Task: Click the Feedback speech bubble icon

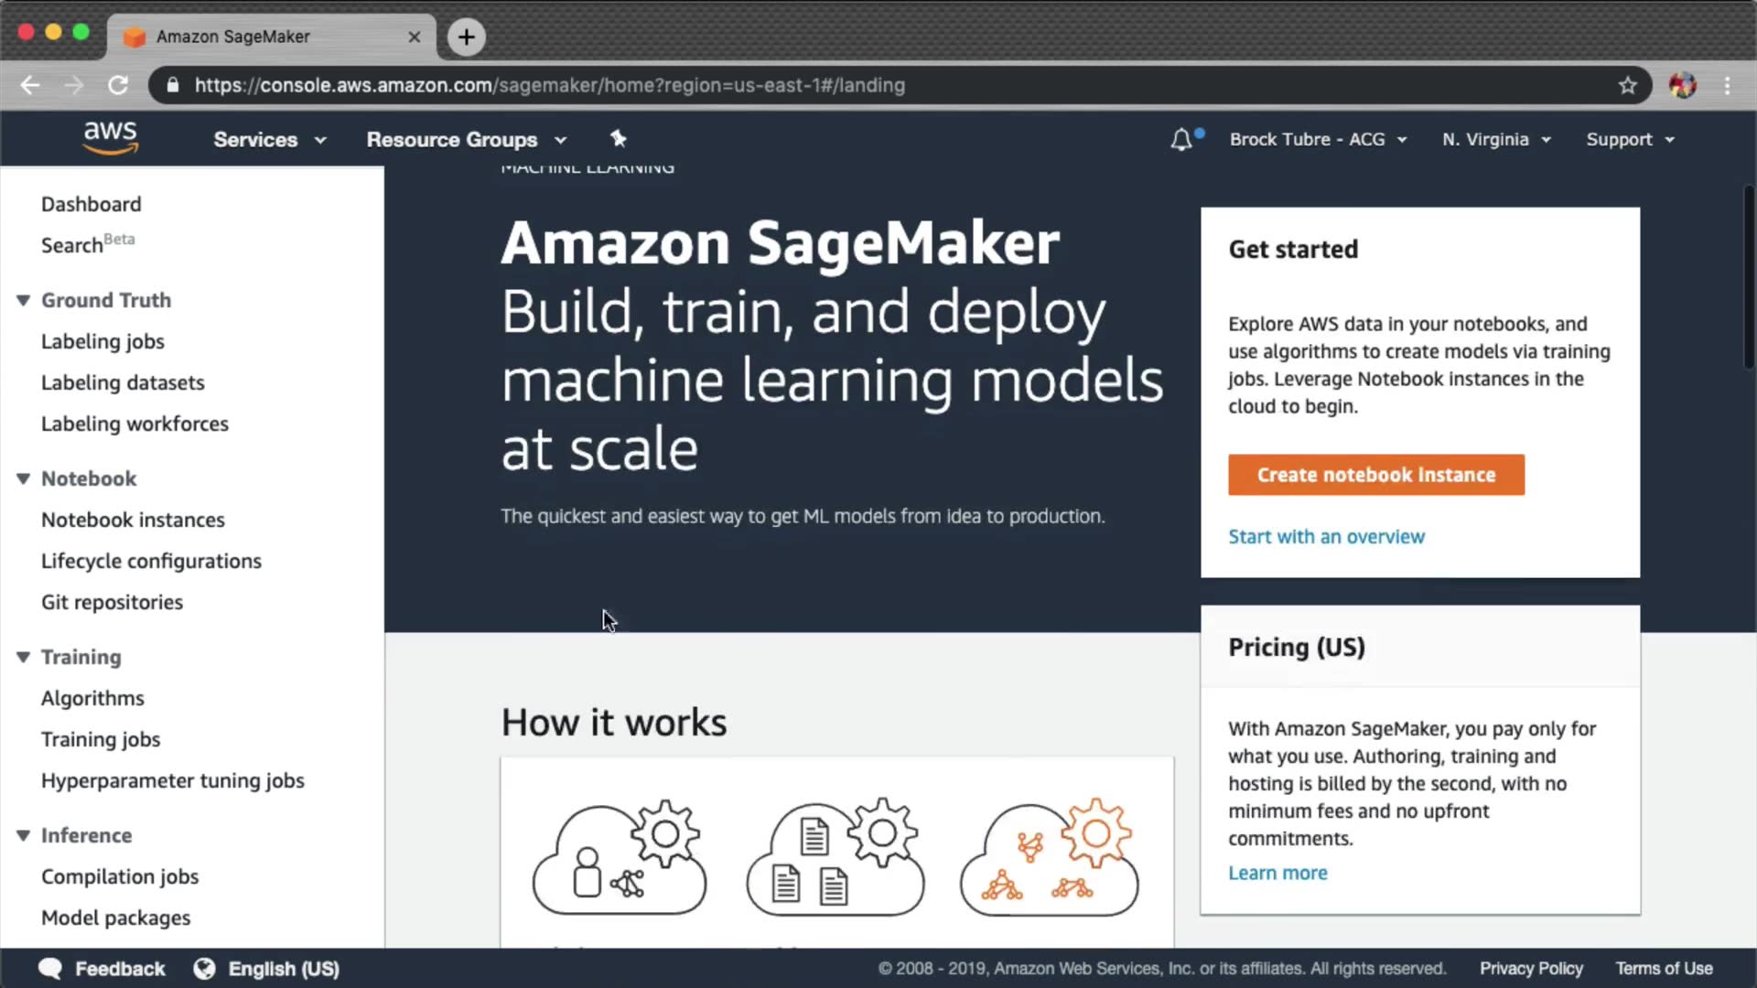Action: (50, 968)
